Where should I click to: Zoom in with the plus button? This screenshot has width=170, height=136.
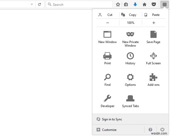tap(154, 23)
